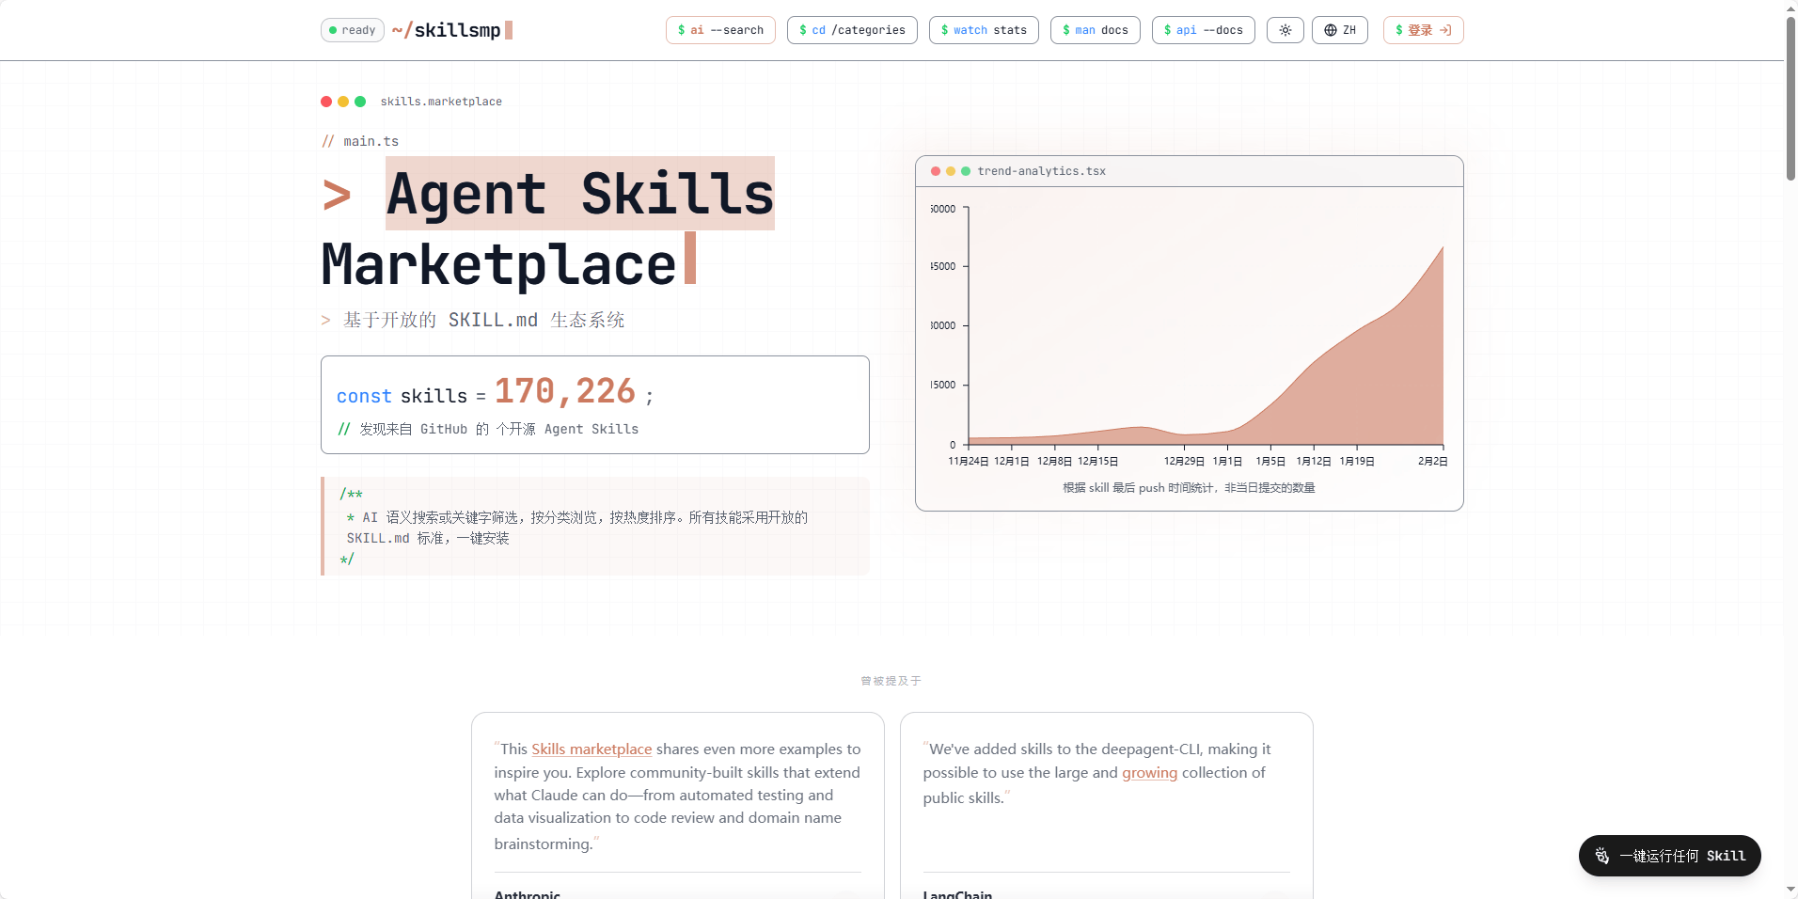Click the green dot on trend-analytics.tsx window
Screen dimensions: 1798x899
point(966,171)
